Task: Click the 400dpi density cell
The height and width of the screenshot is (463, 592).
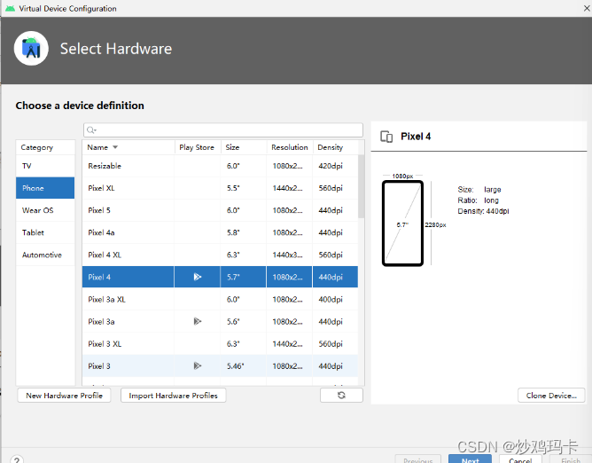Action: pos(335,299)
